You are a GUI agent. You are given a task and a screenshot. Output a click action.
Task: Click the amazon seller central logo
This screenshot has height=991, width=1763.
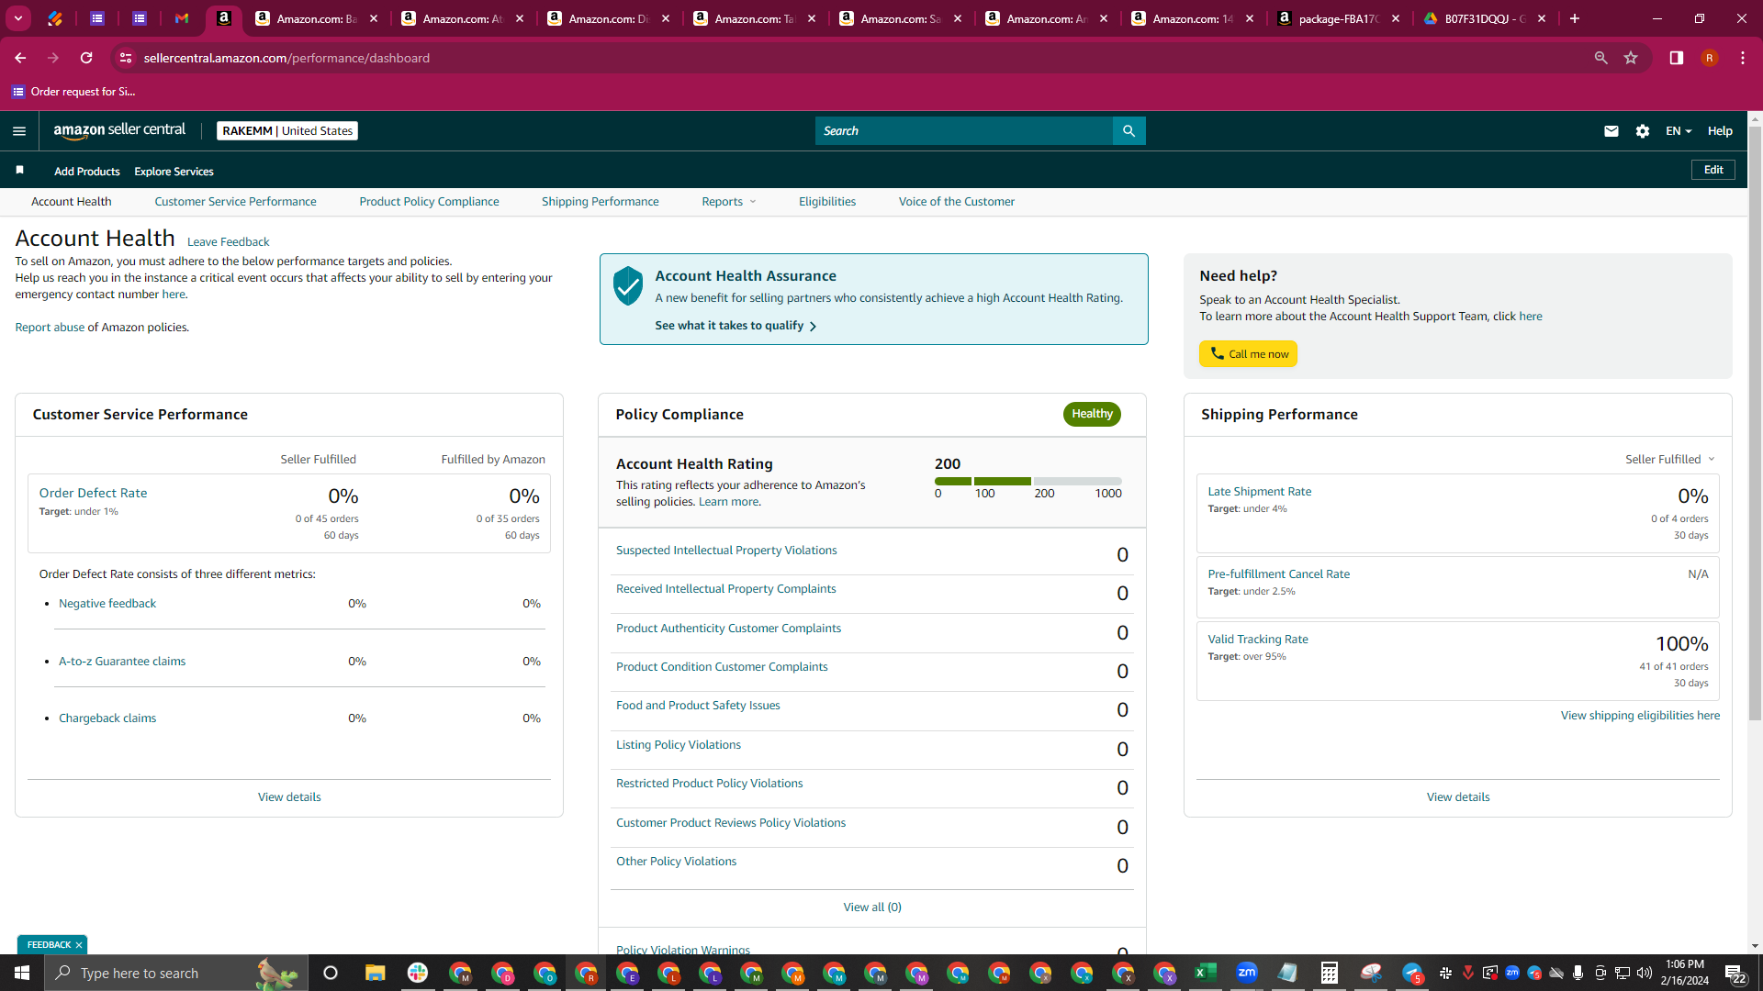pyautogui.click(x=119, y=130)
